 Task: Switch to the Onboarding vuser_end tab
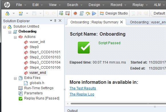click(x=148, y=22)
